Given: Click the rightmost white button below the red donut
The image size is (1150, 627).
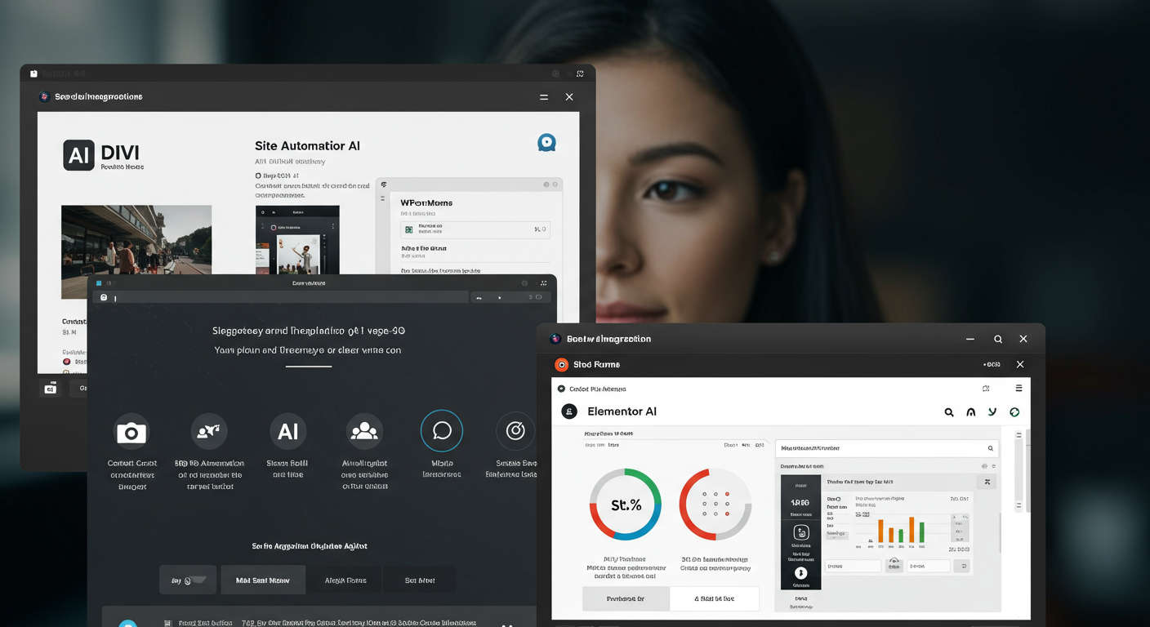Looking at the screenshot, I should [x=714, y=598].
